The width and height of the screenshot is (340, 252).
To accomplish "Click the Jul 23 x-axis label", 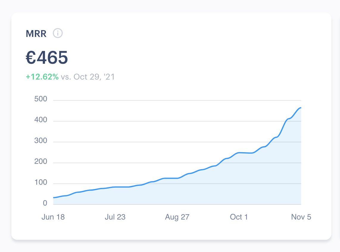I will coord(115,217).
